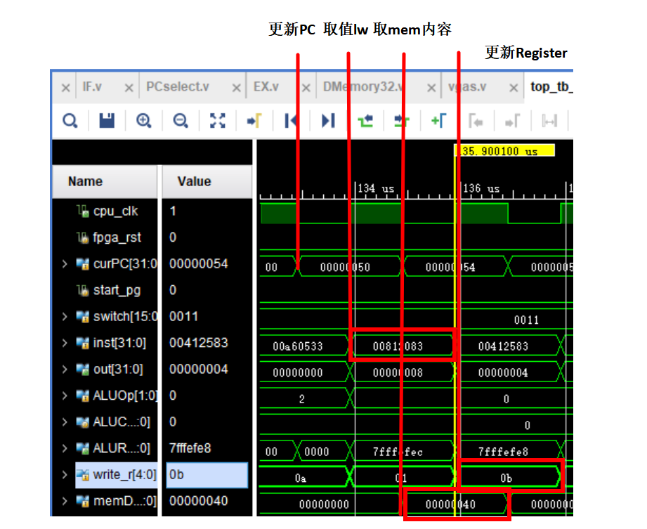Image resolution: width=647 pixels, height=529 pixels.
Task: Expand the ALUOp[1:0] signal bus
Action: (65, 396)
